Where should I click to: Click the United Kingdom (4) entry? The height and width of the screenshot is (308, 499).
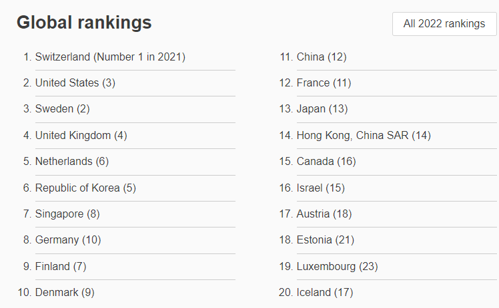click(x=81, y=136)
